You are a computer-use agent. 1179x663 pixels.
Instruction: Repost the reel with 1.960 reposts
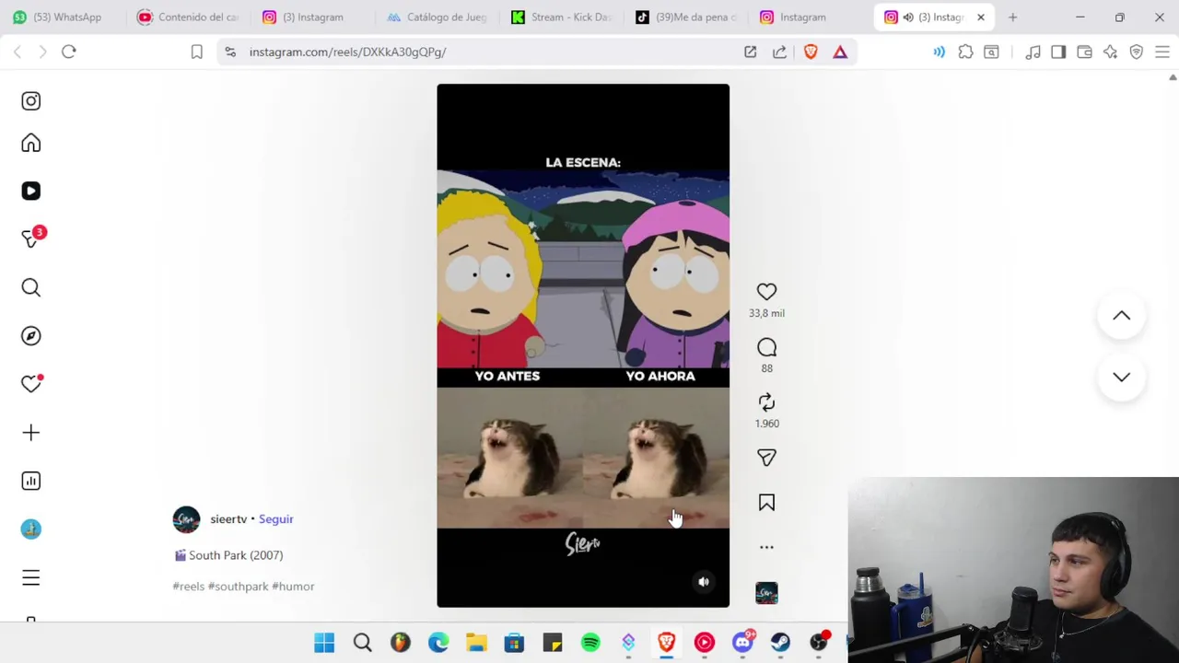(766, 402)
